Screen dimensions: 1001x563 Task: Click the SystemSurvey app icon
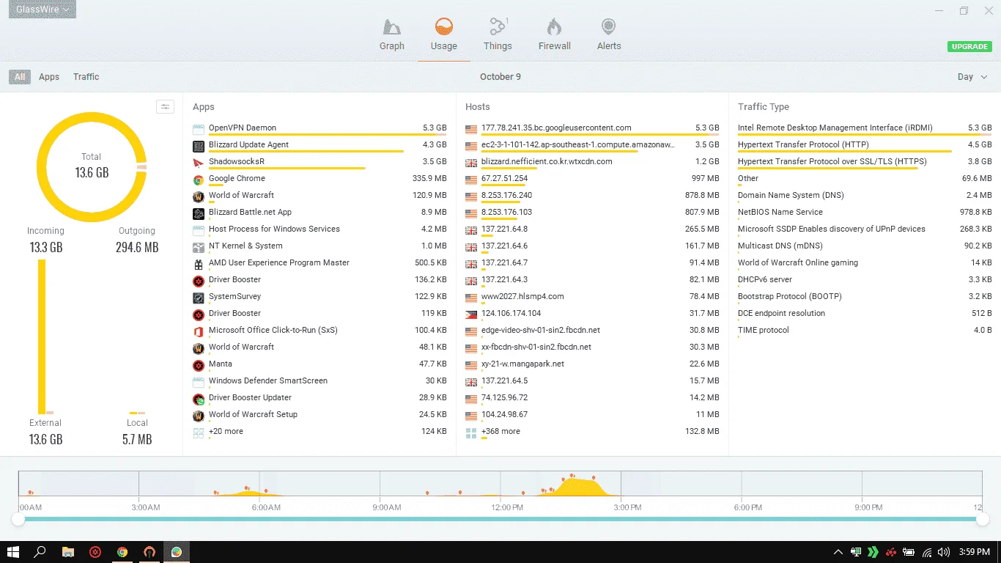pyautogui.click(x=198, y=297)
